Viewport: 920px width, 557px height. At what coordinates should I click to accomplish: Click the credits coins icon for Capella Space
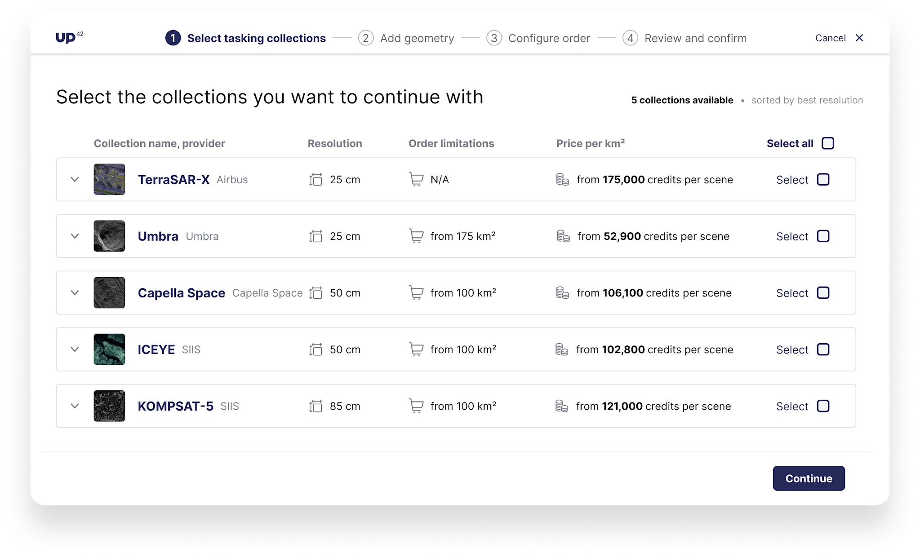[562, 293]
